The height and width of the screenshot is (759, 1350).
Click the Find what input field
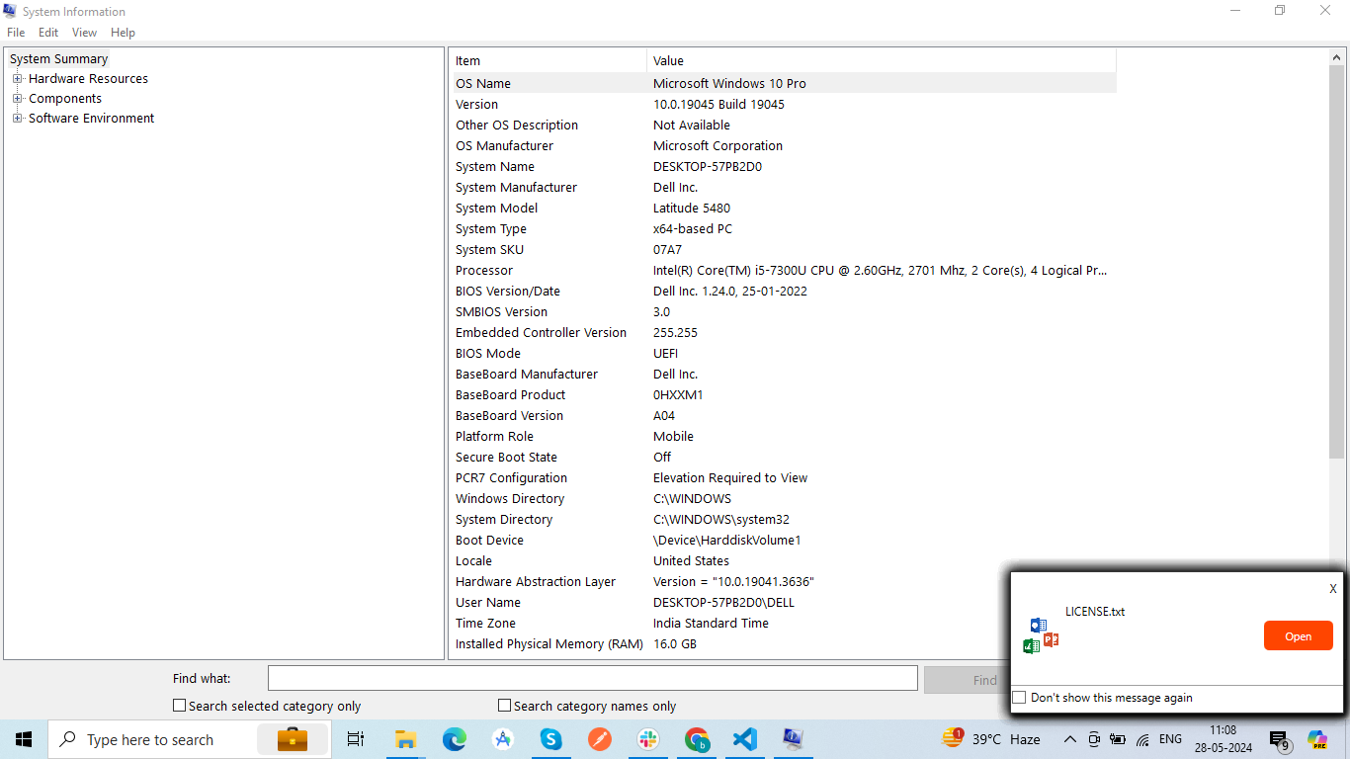tap(593, 679)
